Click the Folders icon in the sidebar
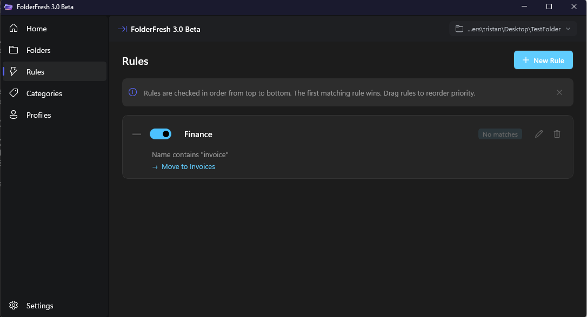This screenshot has width=587, height=317. 14,50
